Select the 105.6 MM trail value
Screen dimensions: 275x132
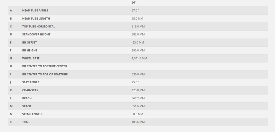(138, 122)
